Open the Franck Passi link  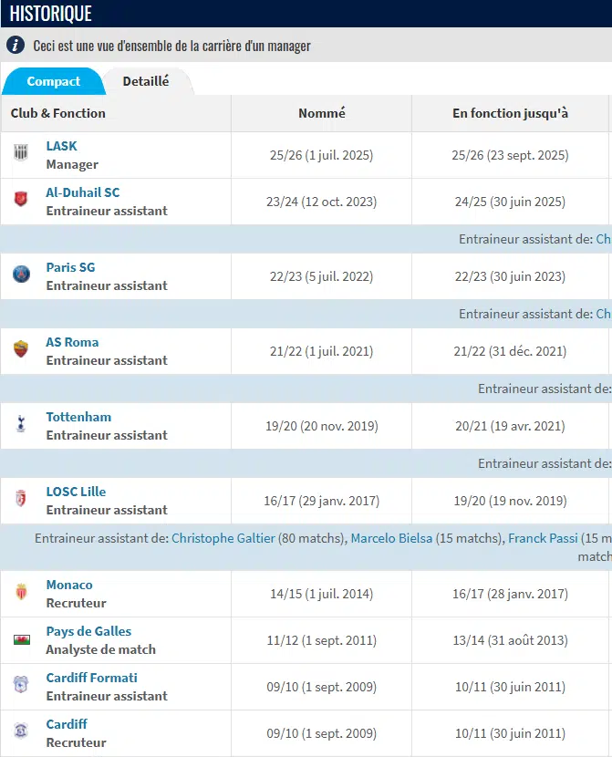click(543, 538)
